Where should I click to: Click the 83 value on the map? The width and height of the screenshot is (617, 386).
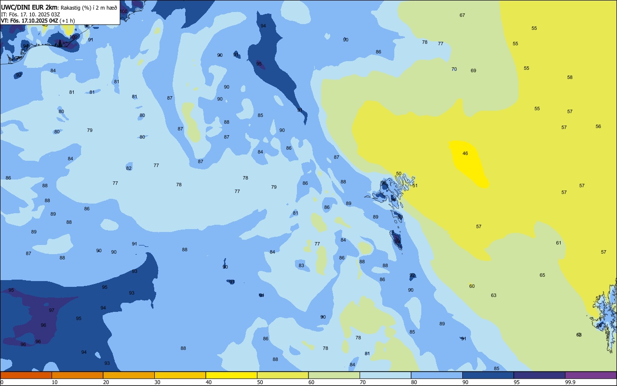301,266
